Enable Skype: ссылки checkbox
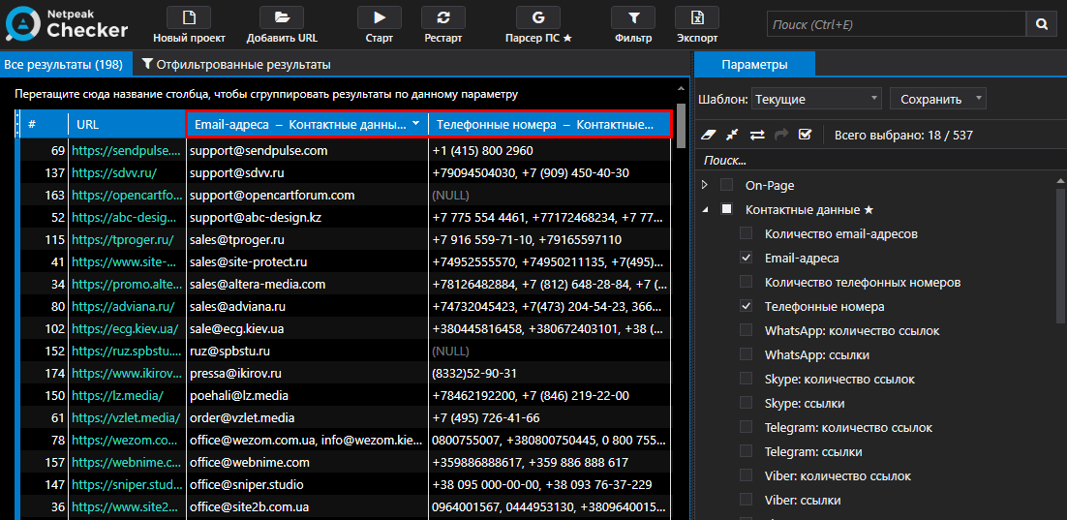The image size is (1067, 520). (747, 404)
